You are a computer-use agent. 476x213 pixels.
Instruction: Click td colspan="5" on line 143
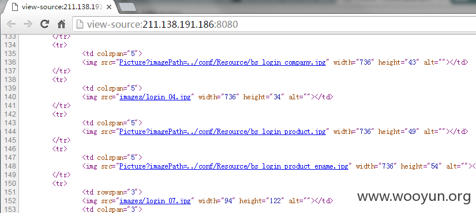coord(112,123)
